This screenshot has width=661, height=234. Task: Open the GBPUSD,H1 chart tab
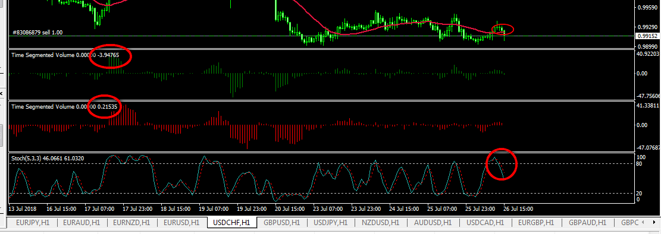(x=281, y=222)
